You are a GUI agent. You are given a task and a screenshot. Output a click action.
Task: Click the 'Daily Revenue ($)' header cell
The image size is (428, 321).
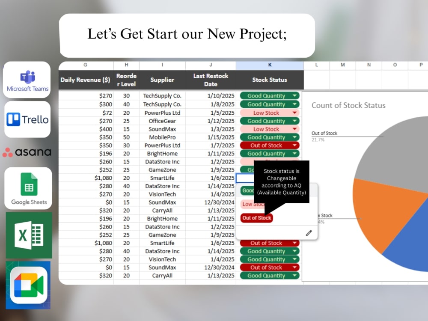click(x=86, y=80)
